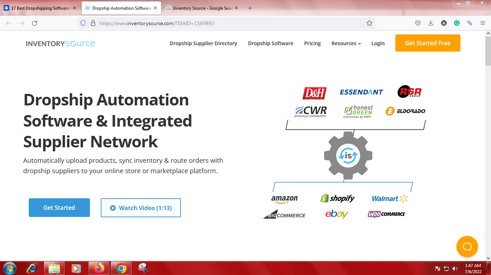491x275 pixels.
Task: Open Windows Explorer folder on taskbar
Action: click(x=54, y=268)
